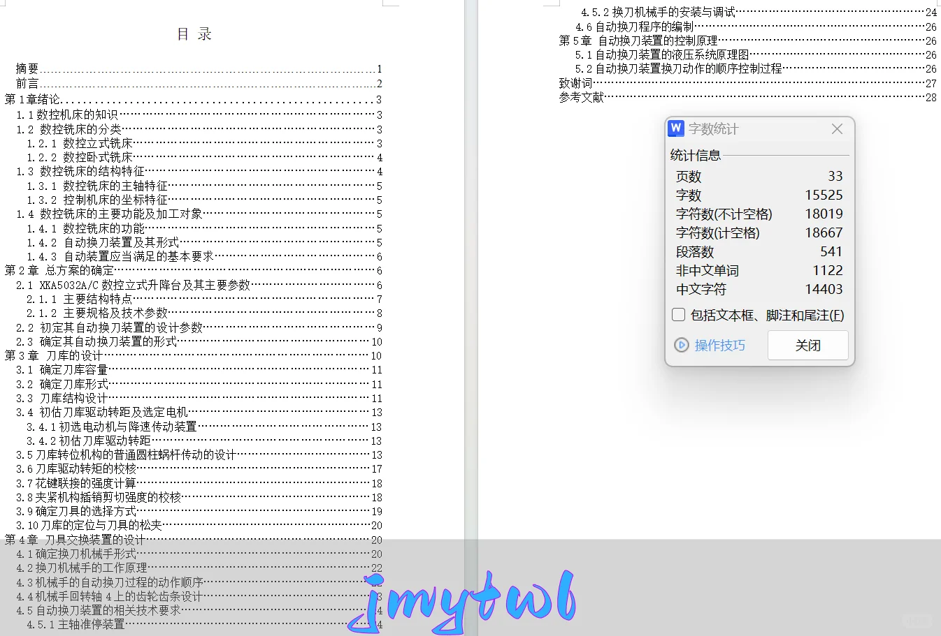Click the 字符数(计空格) value 18667
Viewport: 941px width, 636px height.
(x=824, y=232)
